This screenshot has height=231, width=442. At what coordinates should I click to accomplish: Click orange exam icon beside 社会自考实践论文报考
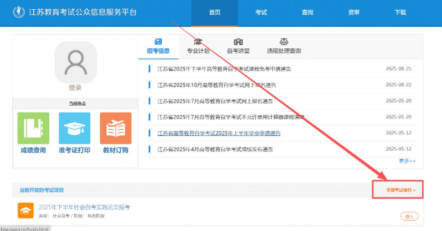(26, 211)
